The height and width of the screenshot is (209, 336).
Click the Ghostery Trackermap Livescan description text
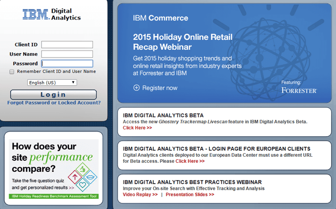(x=215, y=122)
